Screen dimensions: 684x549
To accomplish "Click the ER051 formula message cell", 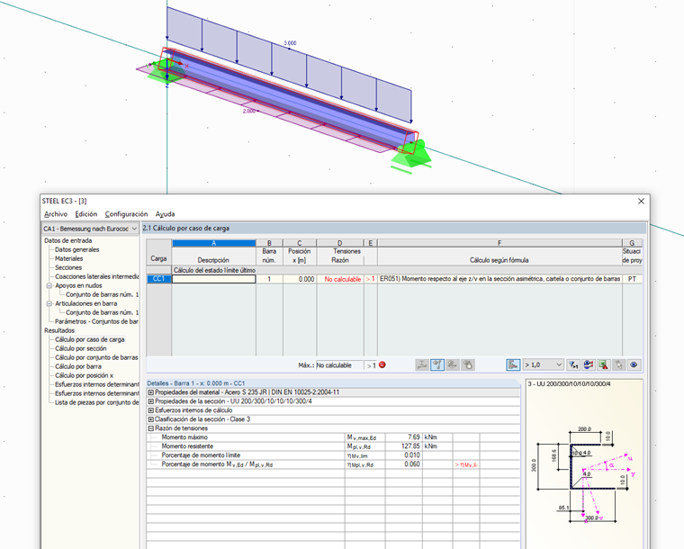I will [x=499, y=279].
